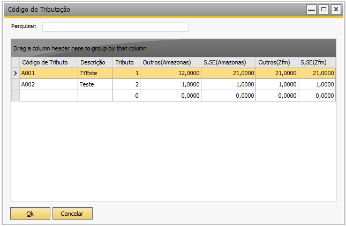Click the Cancelar button

tap(72, 214)
